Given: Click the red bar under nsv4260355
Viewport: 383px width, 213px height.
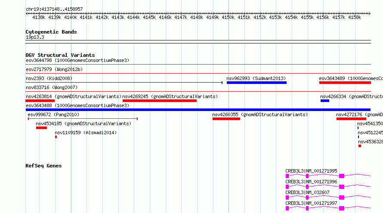Looking at the screenshot, I should [x=226, y=119].
